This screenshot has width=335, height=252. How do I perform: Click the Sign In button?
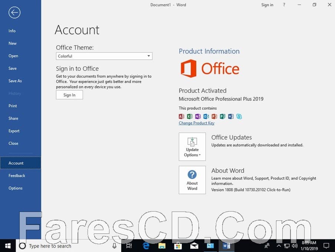click(x=69, y=95)
